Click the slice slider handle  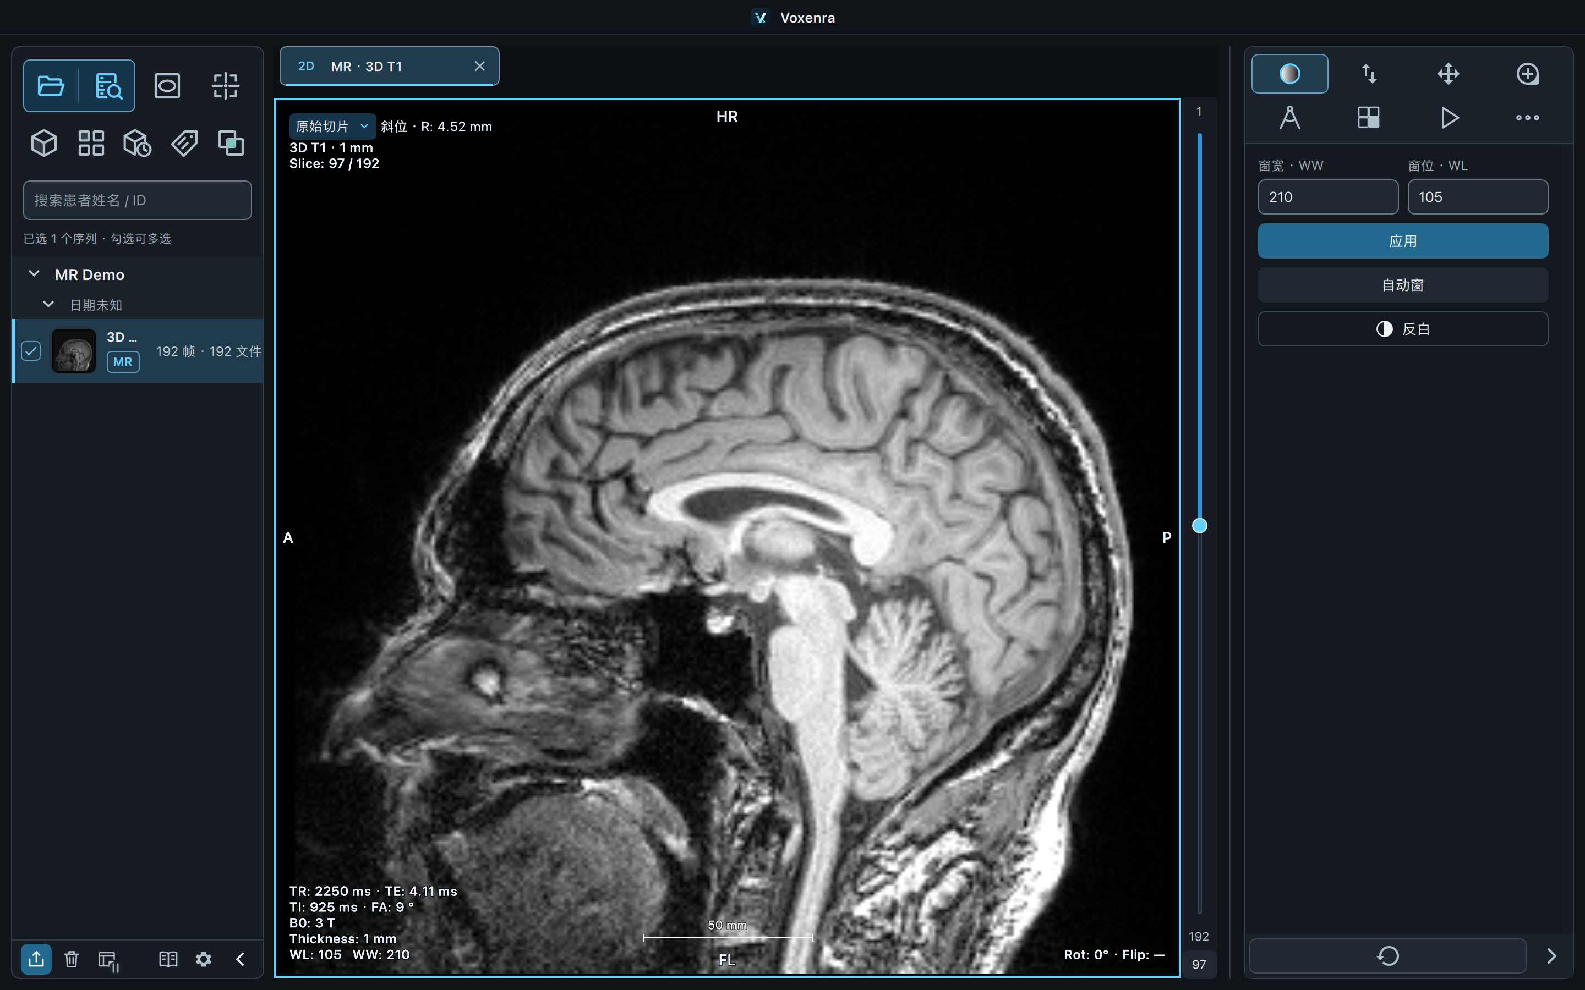coord(1199,526)
